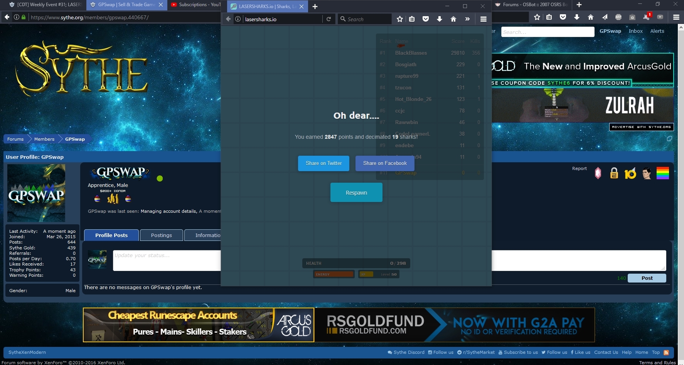Show more toolbar items chevron in lasersharks window

(x=467, y=19)
